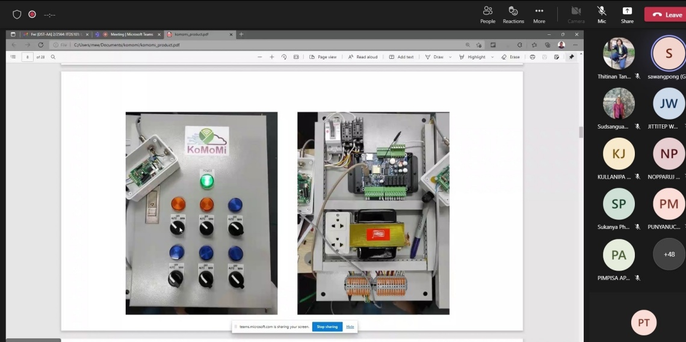The height and width of the screenshot is (342, 686).
Task: Toggle the Camera on
Action: 576,14
